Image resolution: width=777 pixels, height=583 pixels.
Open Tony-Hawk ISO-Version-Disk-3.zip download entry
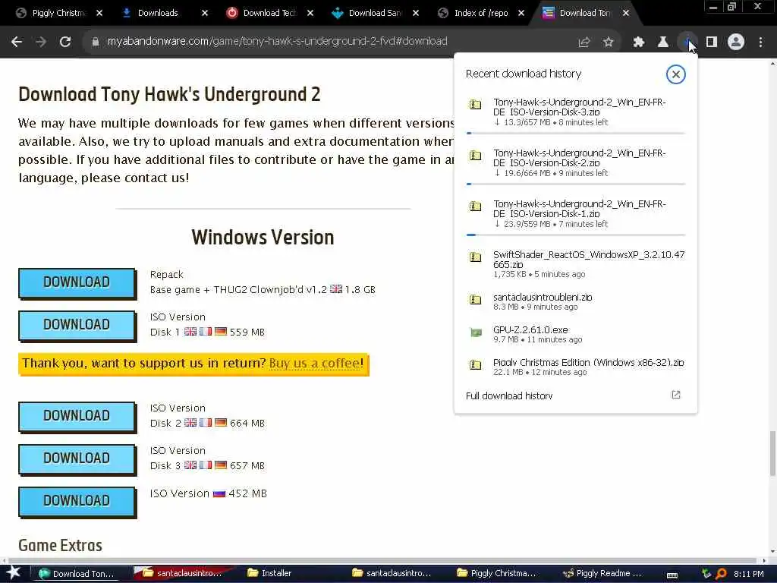[576, 112]
